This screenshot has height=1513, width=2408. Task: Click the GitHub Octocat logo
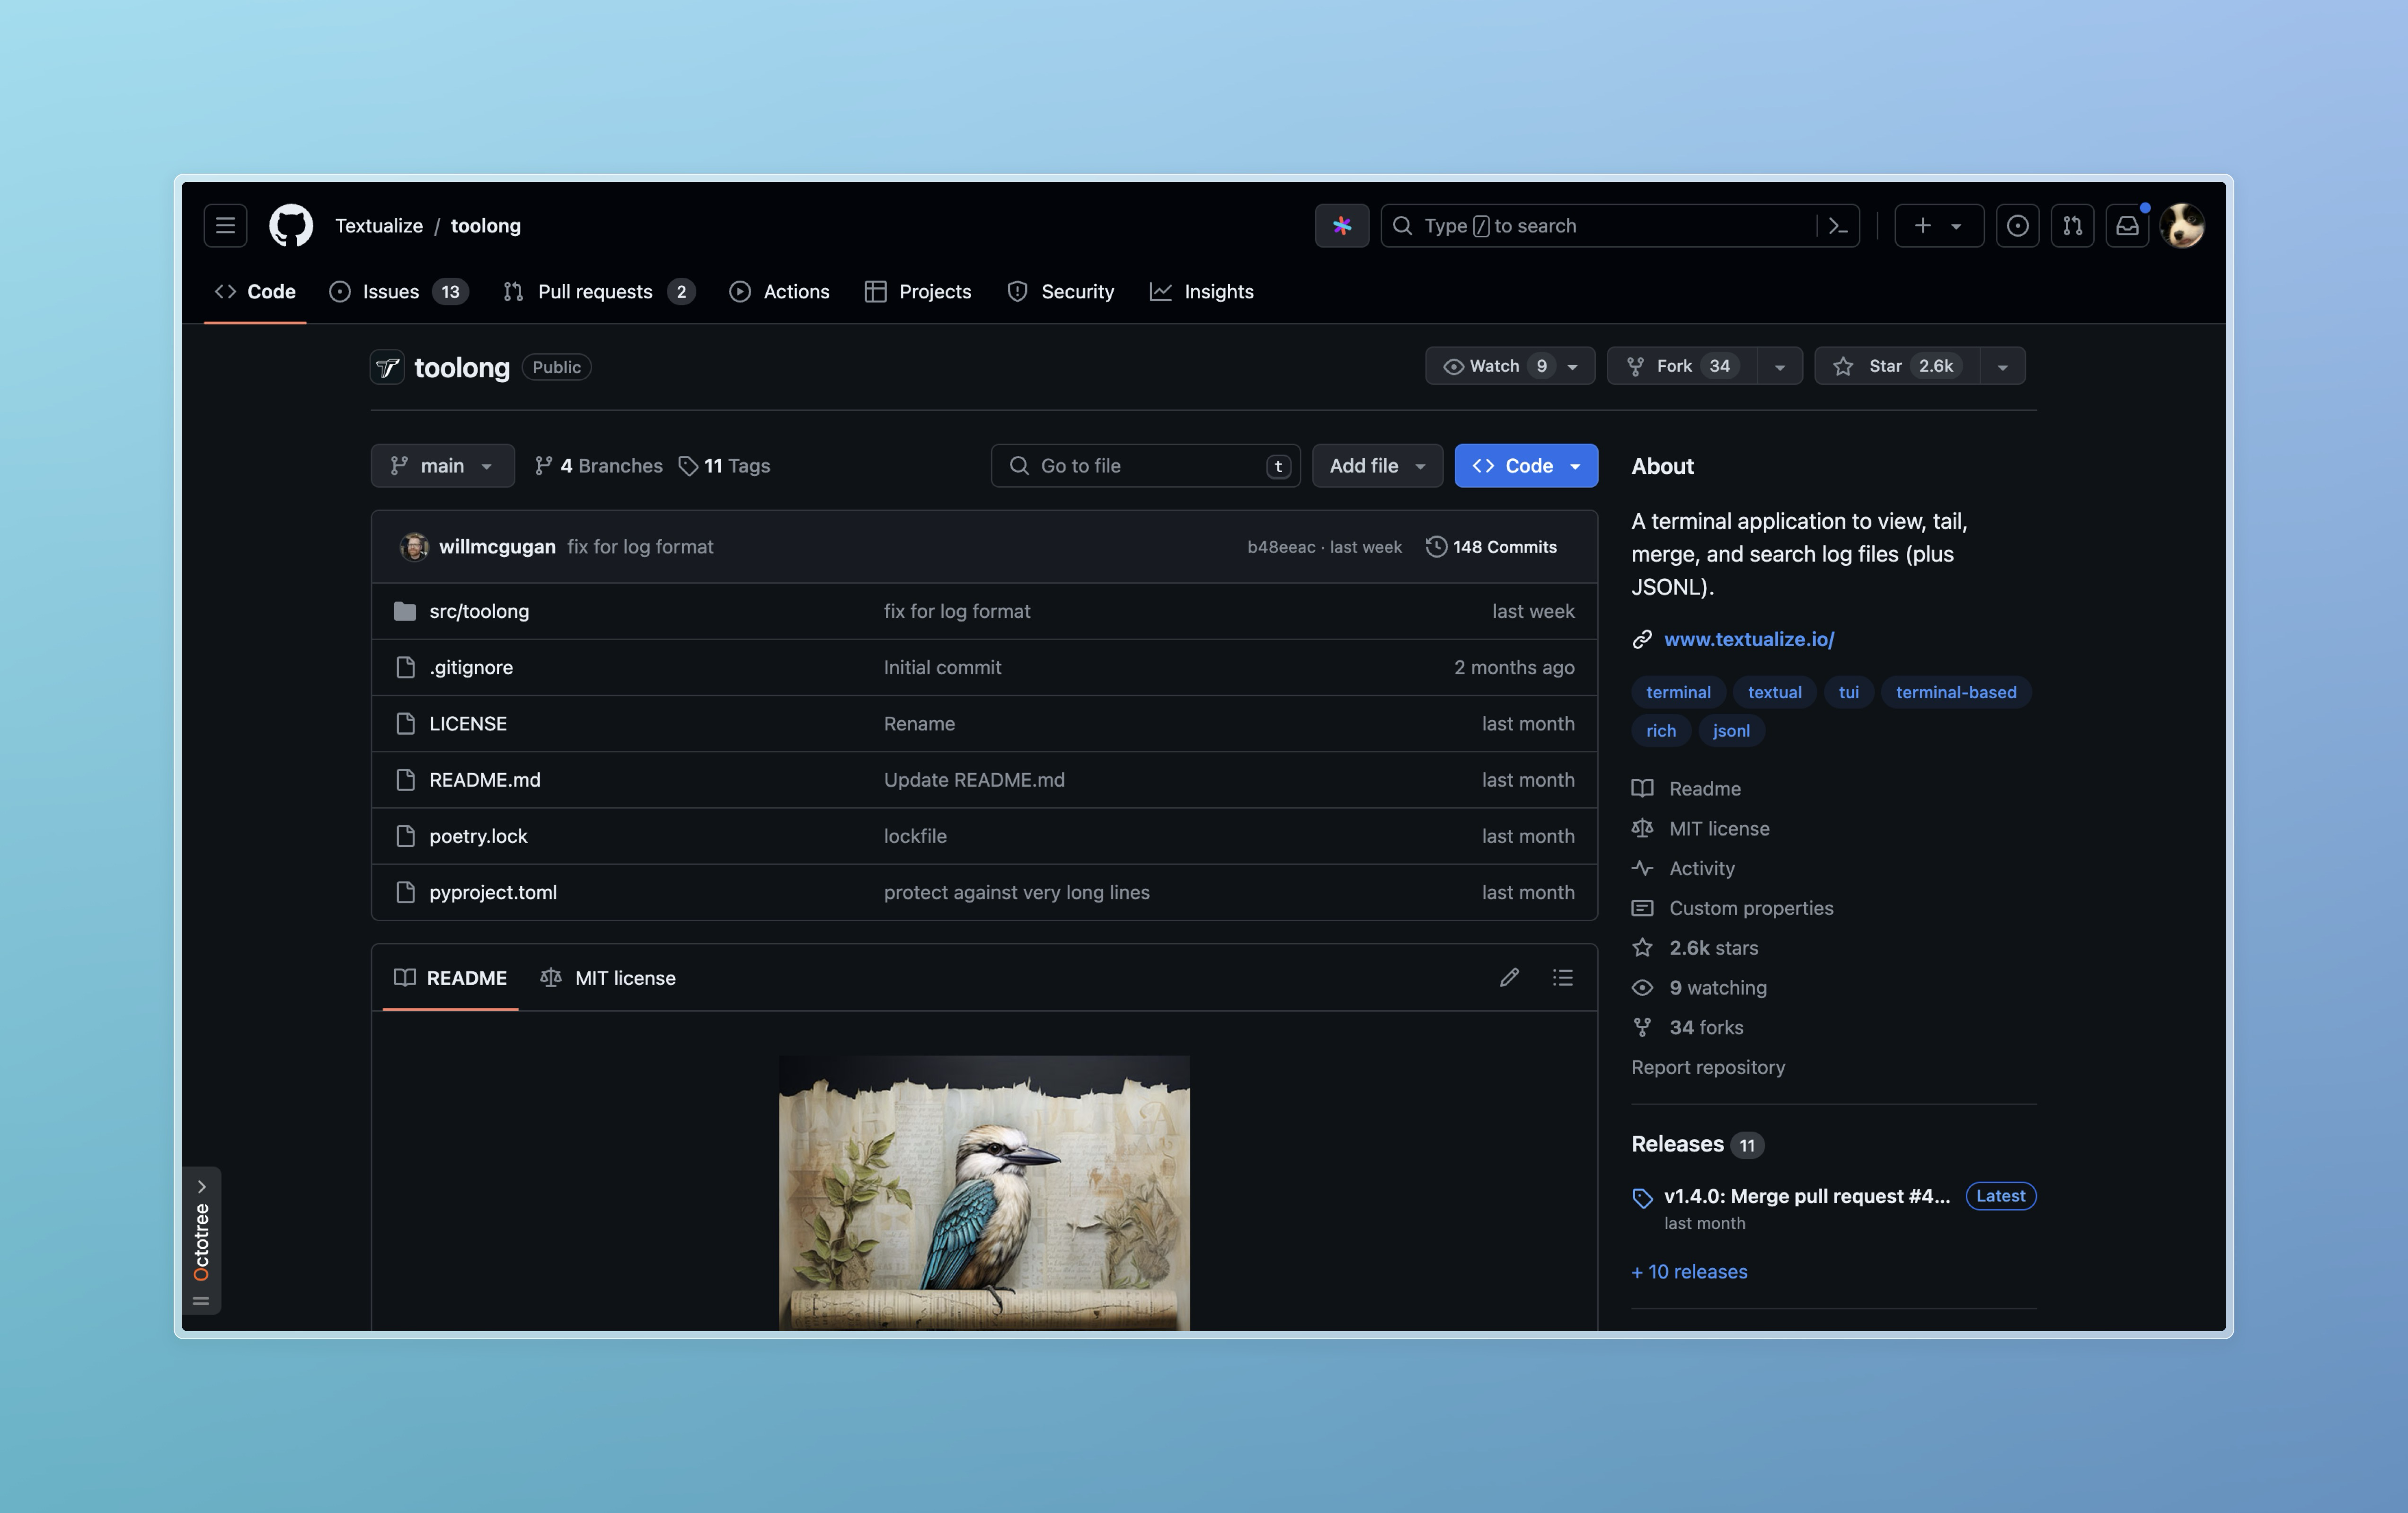pyautogui.click(x=291, y=226)
